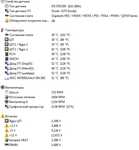
Task: Click the Системная плата temperature row icon
Action: pyautogui.click(x=7, y=35)
